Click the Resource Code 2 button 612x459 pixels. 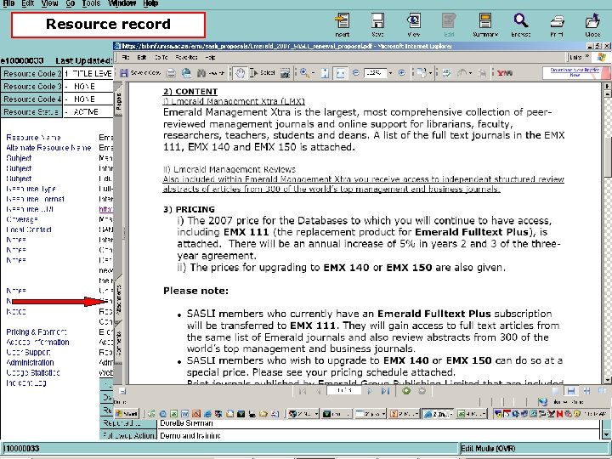31,73
